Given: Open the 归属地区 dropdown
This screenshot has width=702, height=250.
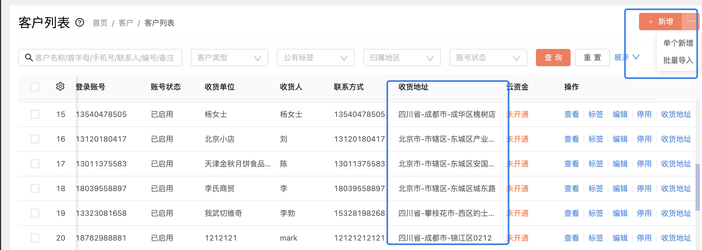Looking at the screenshot, I should [402, 58].
